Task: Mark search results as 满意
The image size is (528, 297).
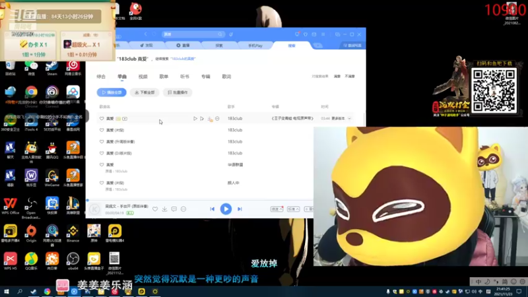Action: tap(337, 77)
